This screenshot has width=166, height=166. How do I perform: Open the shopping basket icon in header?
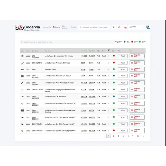click(x=125, y=27)
